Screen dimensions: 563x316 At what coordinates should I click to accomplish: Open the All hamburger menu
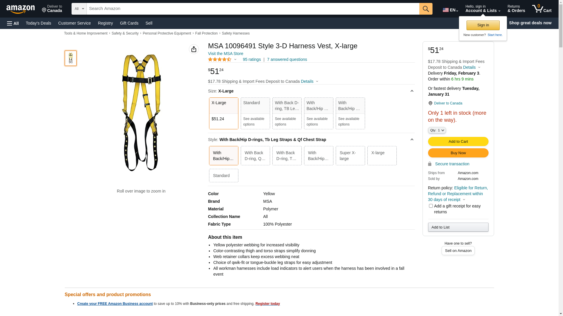[13, 23]
